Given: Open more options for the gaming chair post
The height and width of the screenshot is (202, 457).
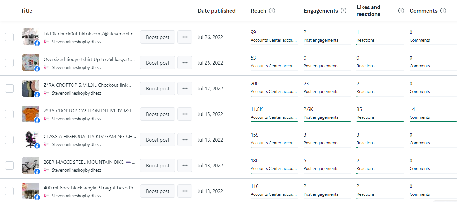Looking at the screenshot, I should click(x=185, y=140).
